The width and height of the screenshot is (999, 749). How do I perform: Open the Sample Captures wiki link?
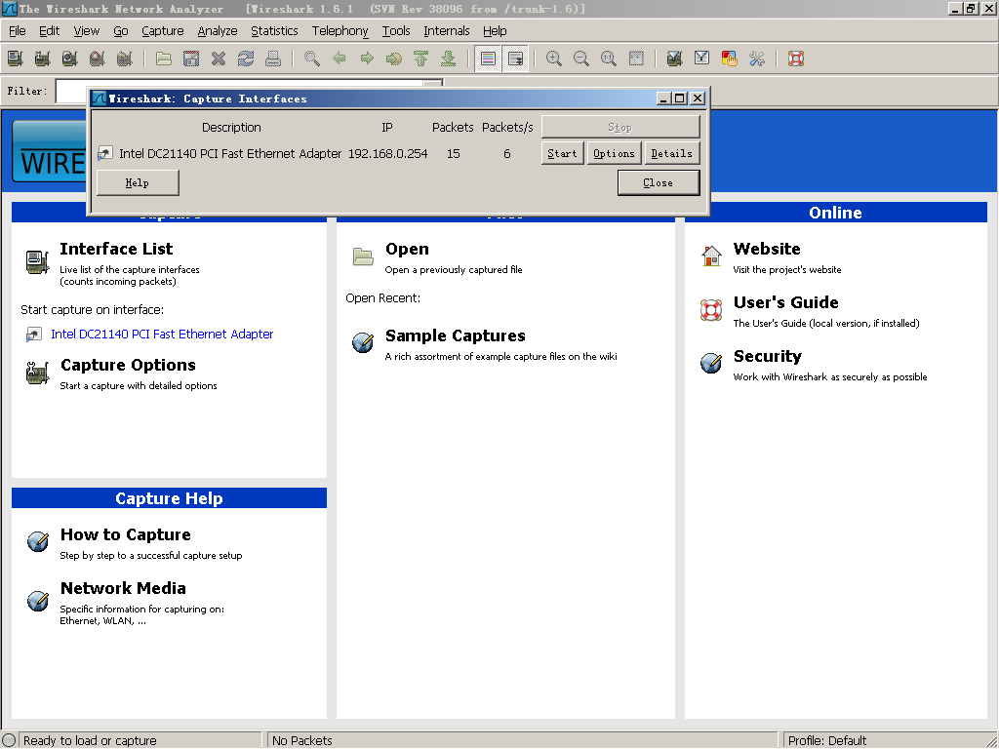coord(455,335)
